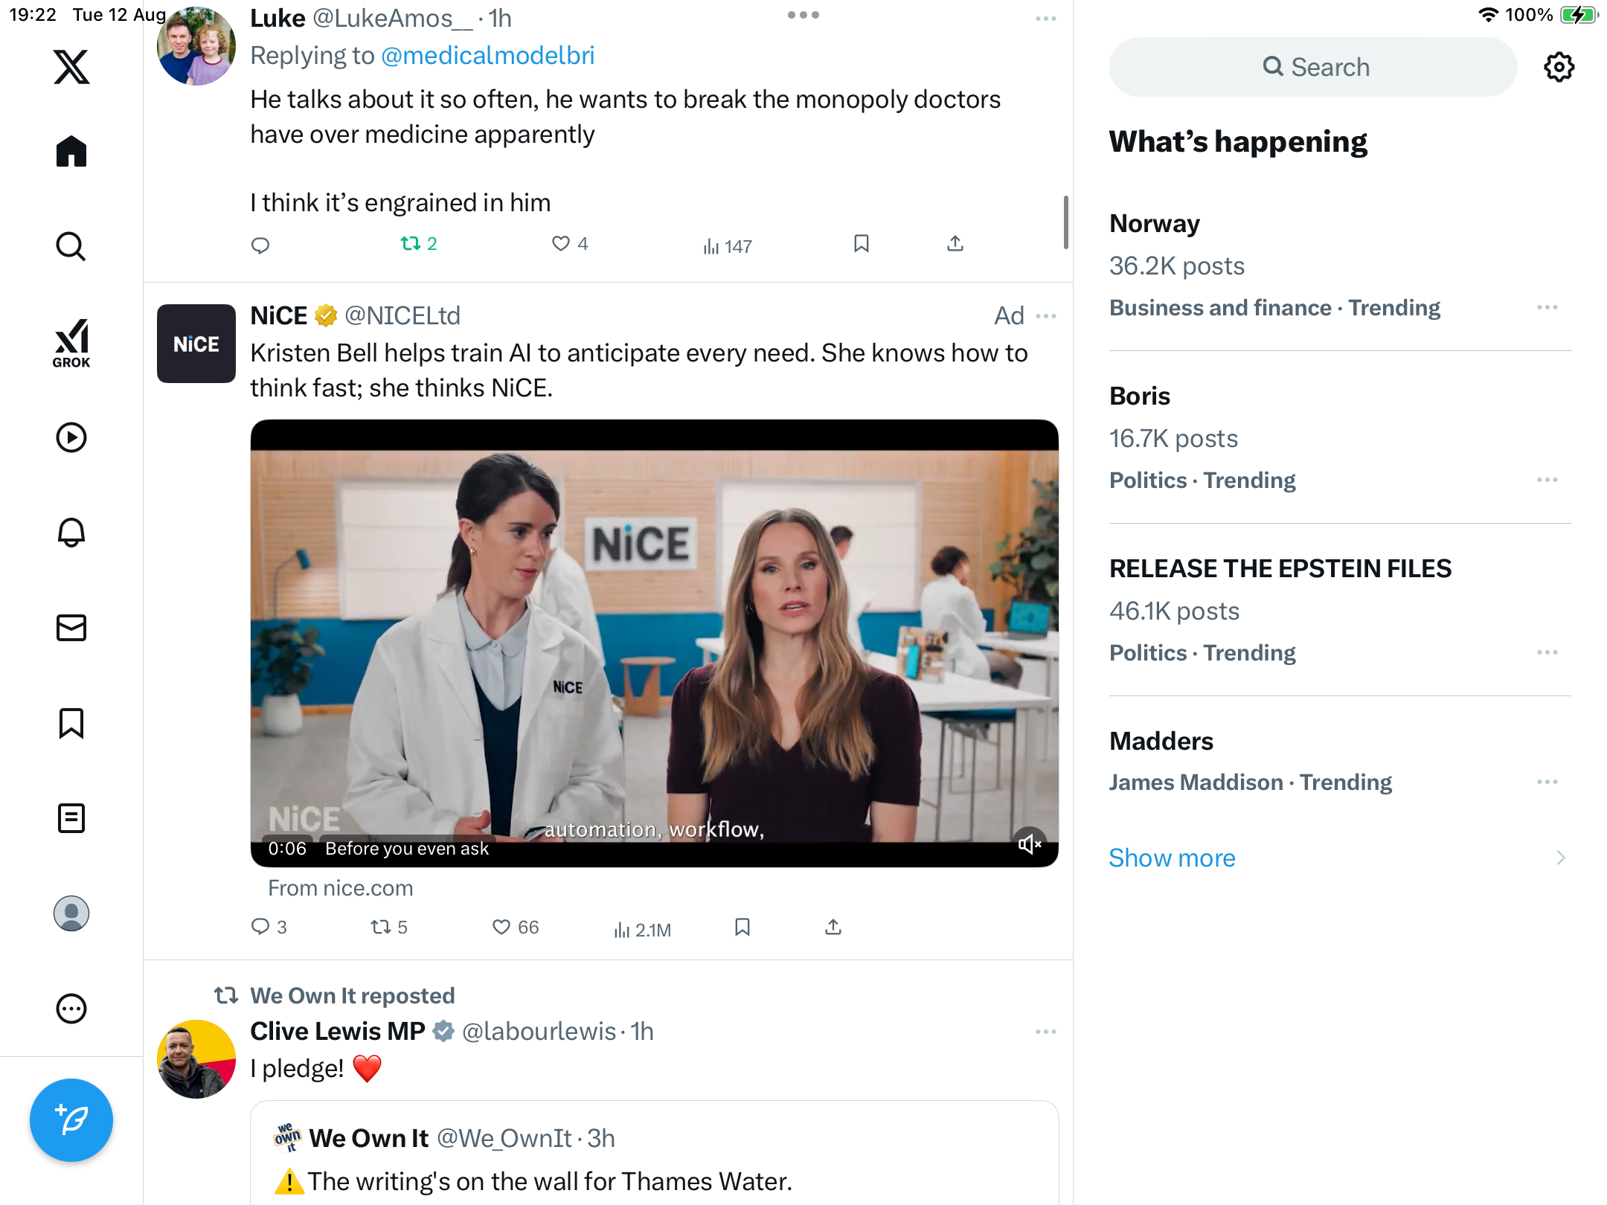Open search settings gear icon
Screen dimensions: 1607x1205
coord(1559,67)
